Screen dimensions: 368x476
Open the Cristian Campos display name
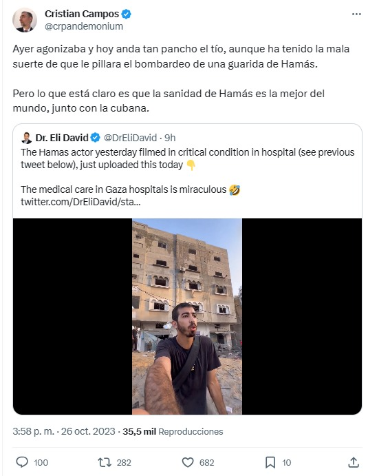82,14
